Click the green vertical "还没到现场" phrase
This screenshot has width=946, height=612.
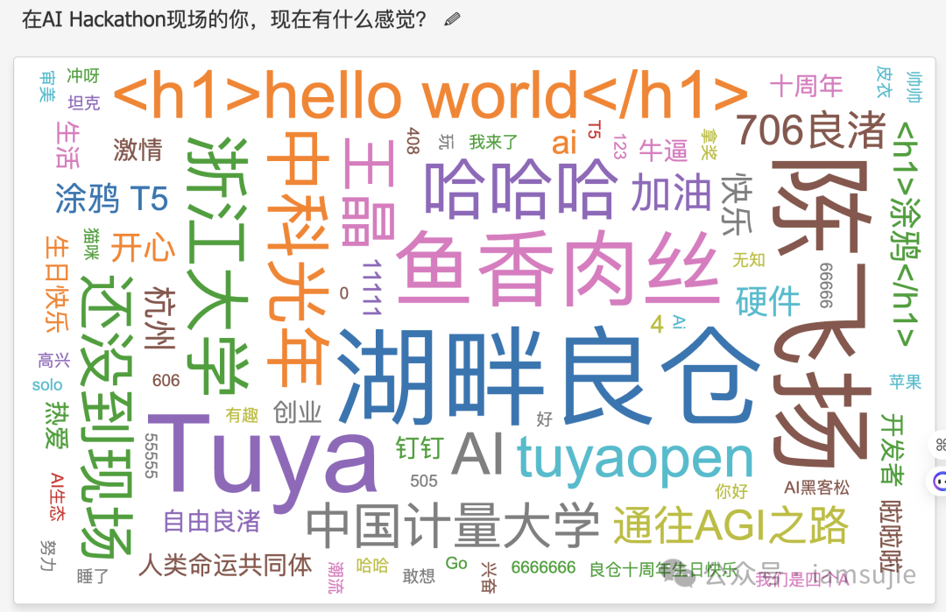106,416
